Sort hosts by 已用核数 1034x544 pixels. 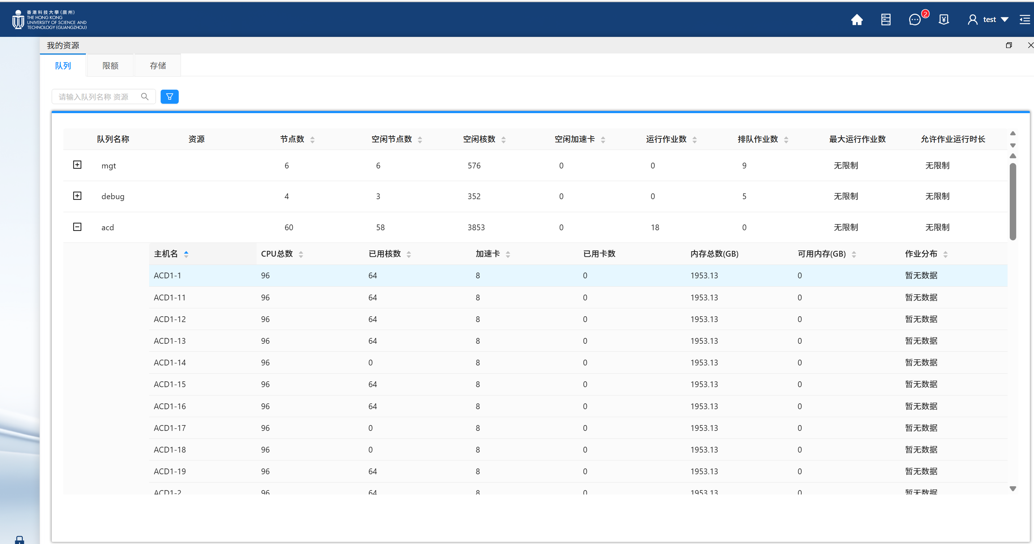point(409,254)
